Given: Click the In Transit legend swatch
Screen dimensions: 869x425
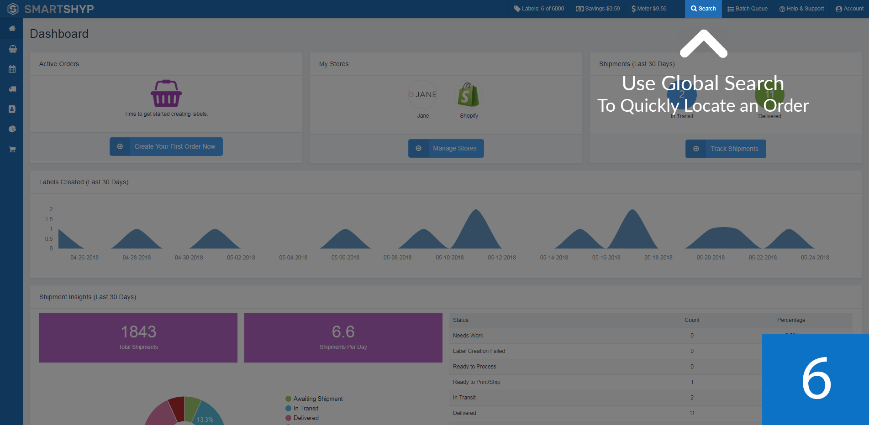Looking at the screenshot, I should (x=288, y=408).
